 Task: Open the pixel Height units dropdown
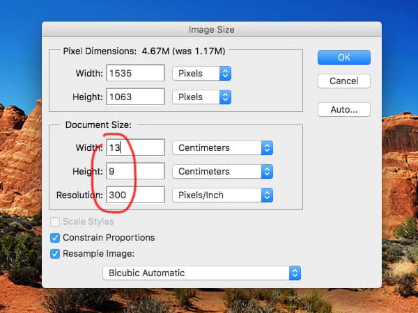[201, 97]
